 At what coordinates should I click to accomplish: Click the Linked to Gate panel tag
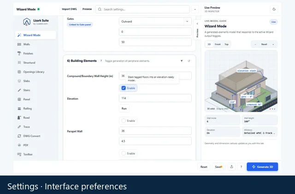point(80,24)
